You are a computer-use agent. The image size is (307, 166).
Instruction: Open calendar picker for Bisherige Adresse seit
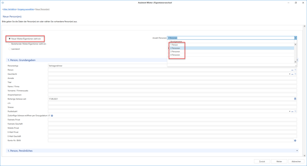click(295, 99)
